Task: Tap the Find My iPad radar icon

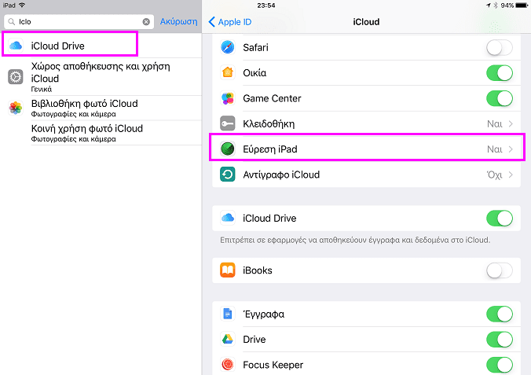Action: pyautogui.click(x=228, y=149)
